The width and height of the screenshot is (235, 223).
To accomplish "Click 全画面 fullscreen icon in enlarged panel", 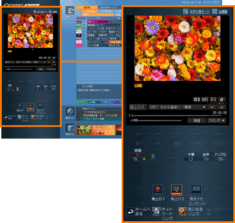I will [x=215, y=11].
